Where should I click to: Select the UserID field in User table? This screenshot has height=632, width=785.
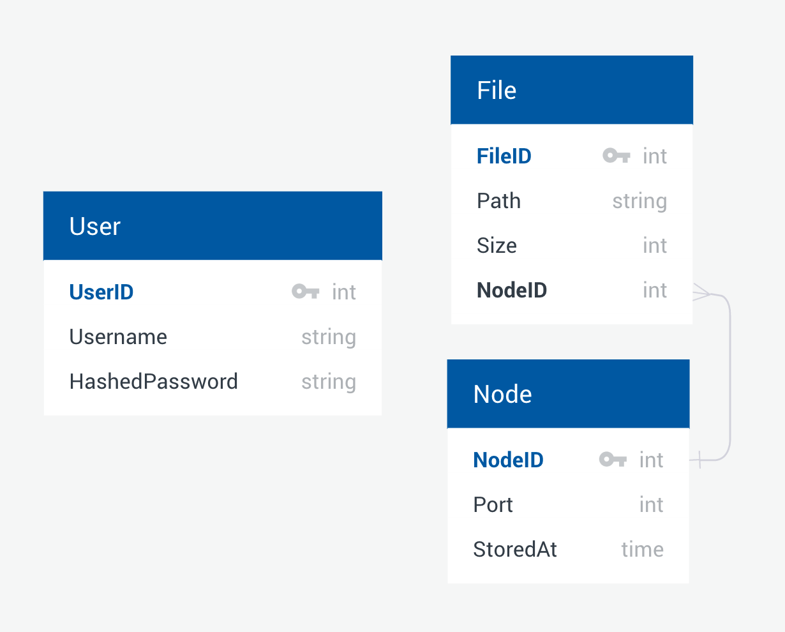tap(101, 291)
